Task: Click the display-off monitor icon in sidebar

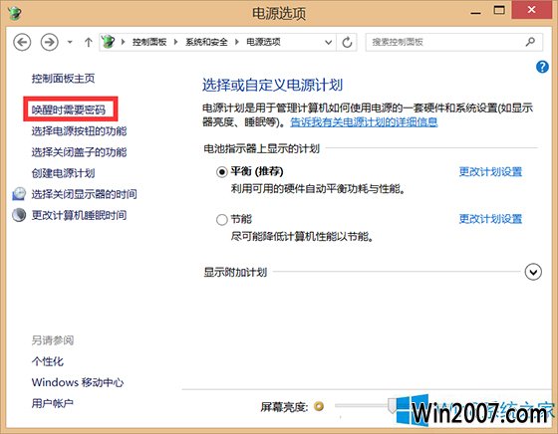Action: pyautogui.click(x=19, y=194)
